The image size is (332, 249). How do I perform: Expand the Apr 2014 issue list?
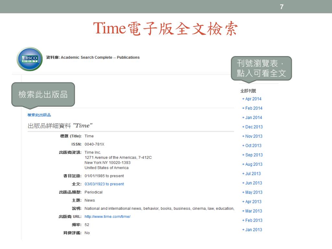252,99
